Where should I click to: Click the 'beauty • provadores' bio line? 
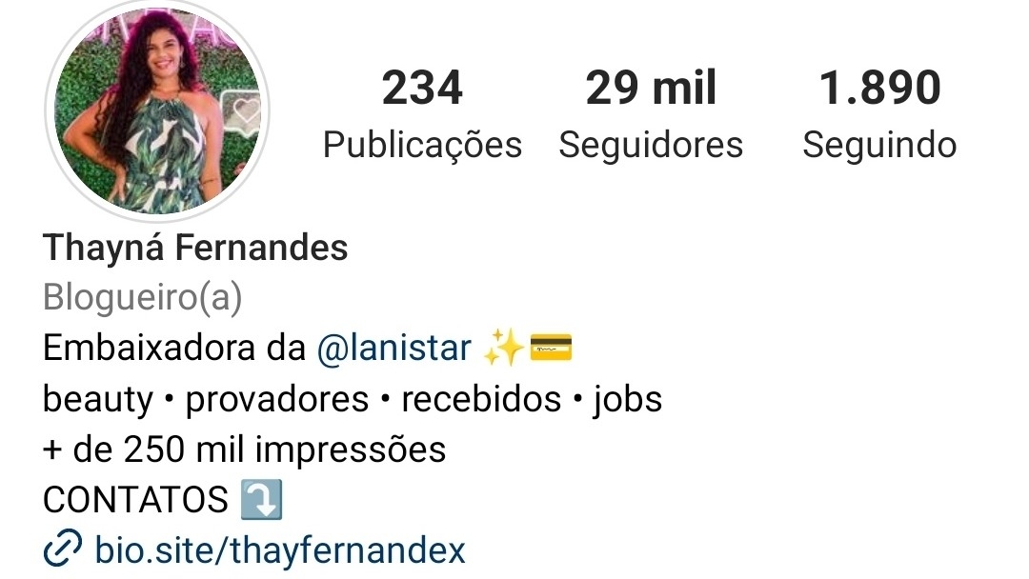pos(206,399)
